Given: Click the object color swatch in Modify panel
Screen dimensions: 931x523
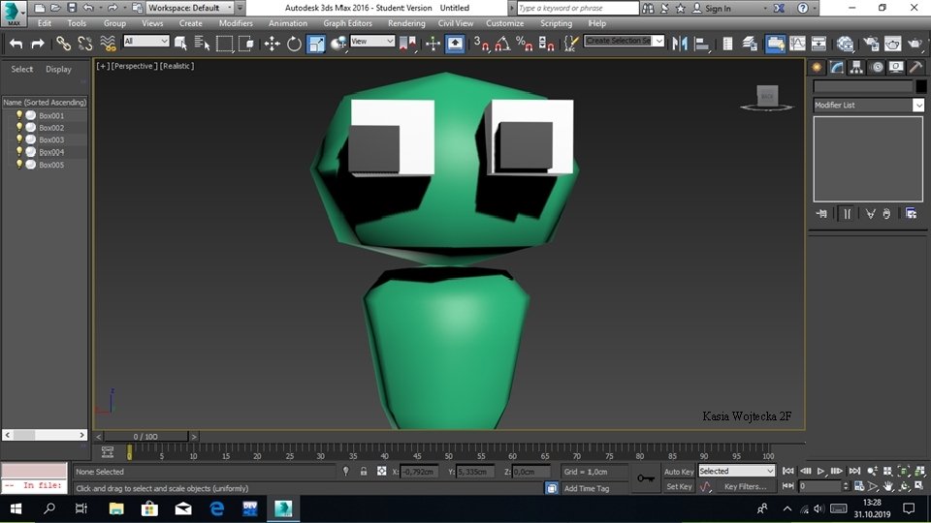Looking at the screenshot, I should pos(919,86).
